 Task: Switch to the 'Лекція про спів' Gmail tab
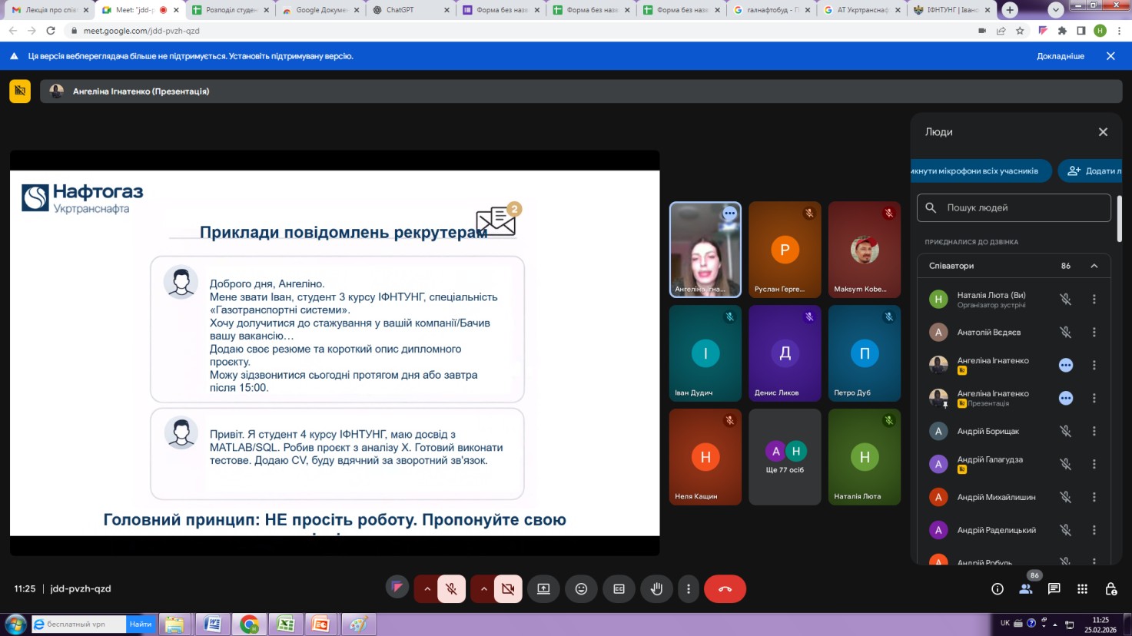(51, 10)
